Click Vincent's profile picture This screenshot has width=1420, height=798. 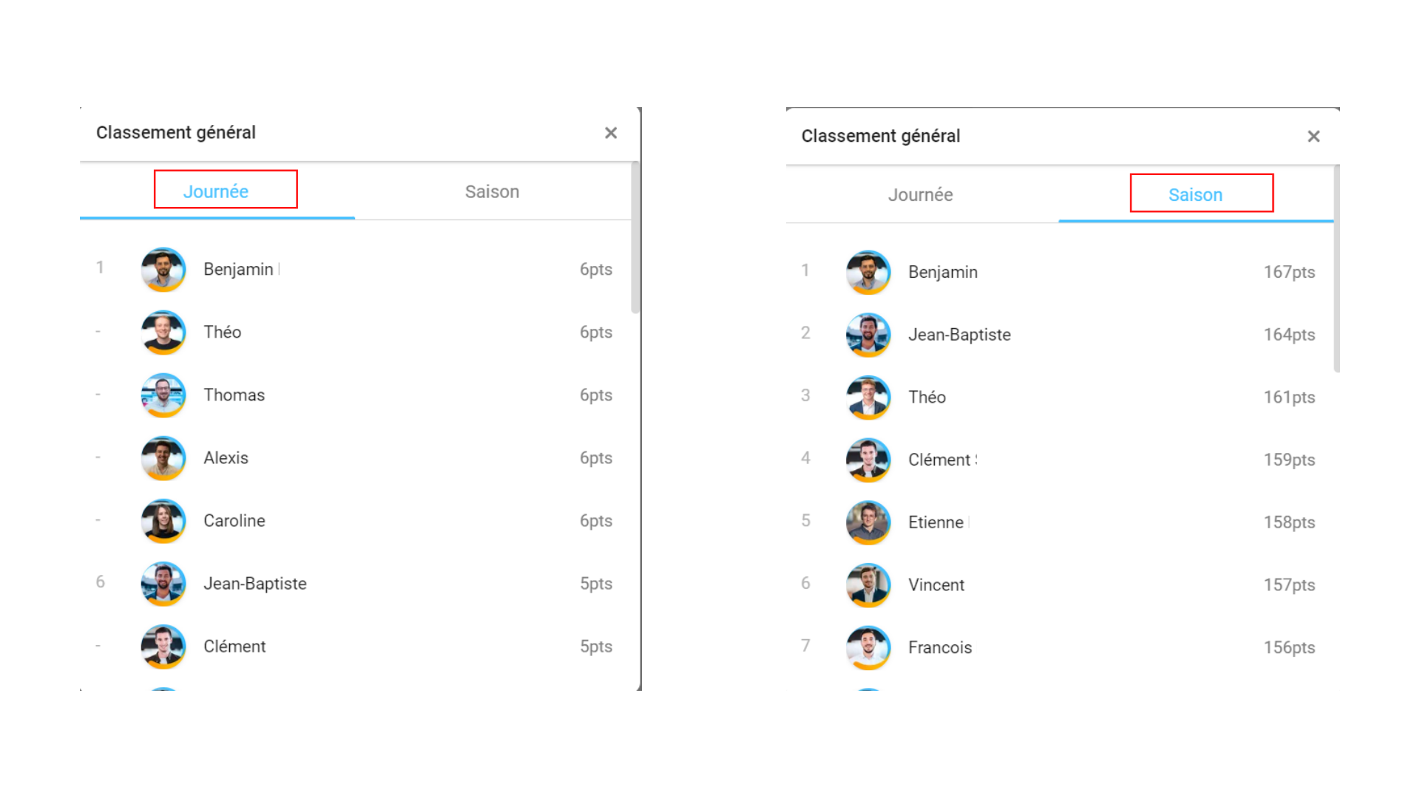click(868, 585)
